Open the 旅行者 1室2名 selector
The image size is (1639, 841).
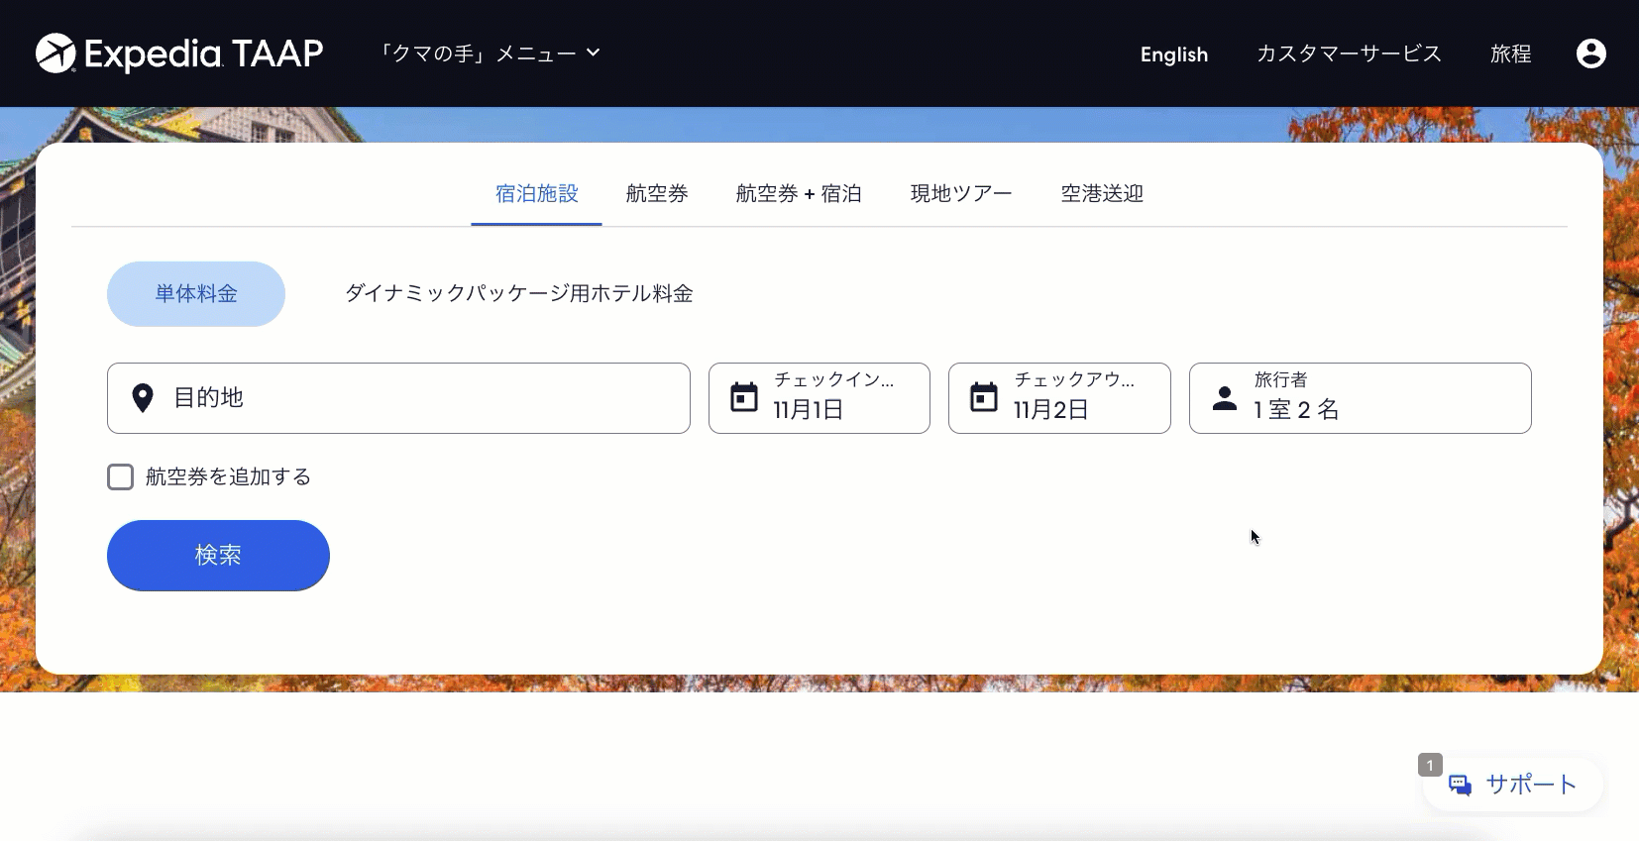coord(1360,398)
